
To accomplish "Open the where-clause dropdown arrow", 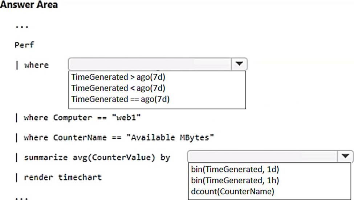I will point(239,64).
